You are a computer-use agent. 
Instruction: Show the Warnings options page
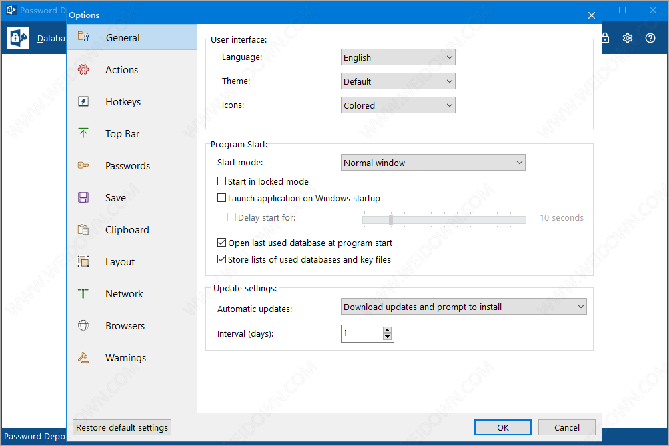tap(132, 357)
